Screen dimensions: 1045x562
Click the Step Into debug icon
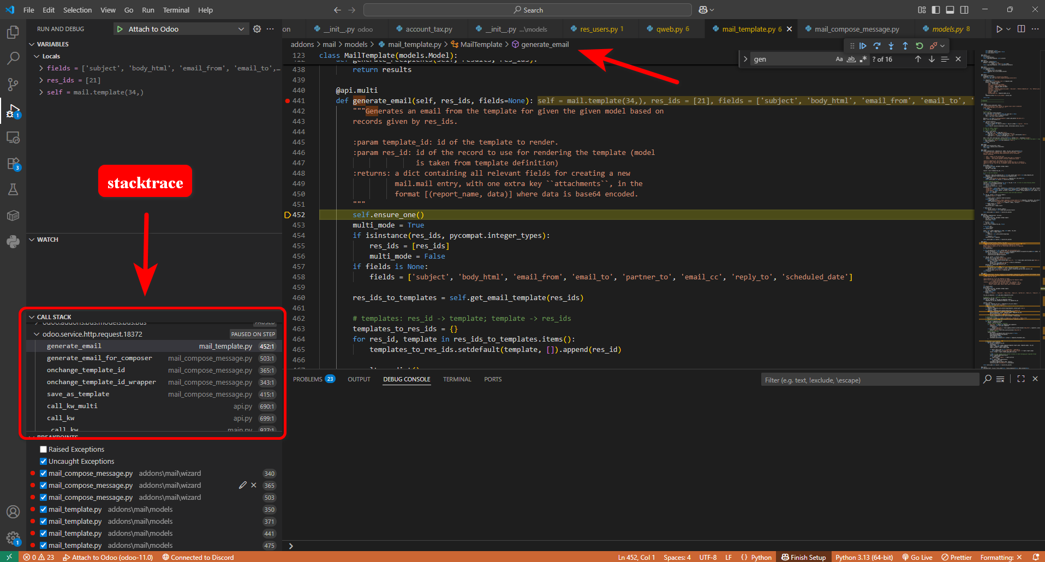[x=891, y=46]
